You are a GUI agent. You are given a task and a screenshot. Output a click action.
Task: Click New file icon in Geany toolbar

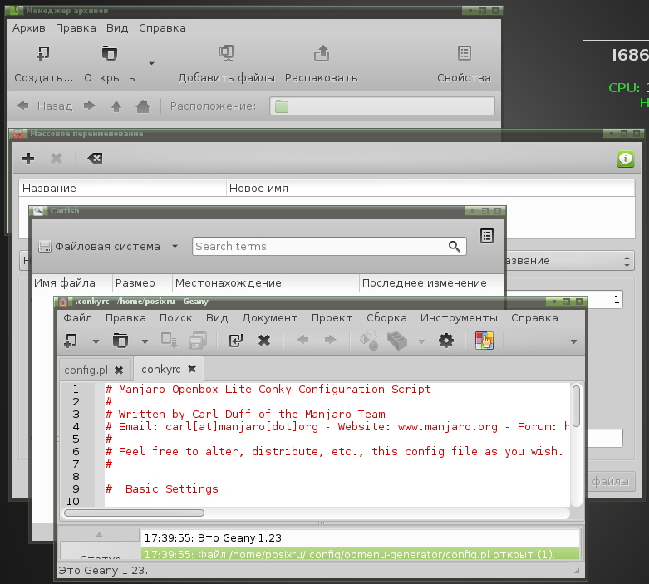pyautogui.click(x=71, y=341)
